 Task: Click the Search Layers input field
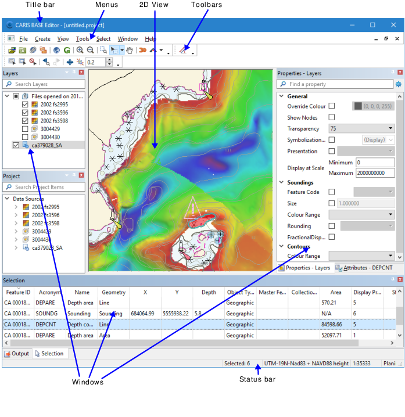pos(44,84)
